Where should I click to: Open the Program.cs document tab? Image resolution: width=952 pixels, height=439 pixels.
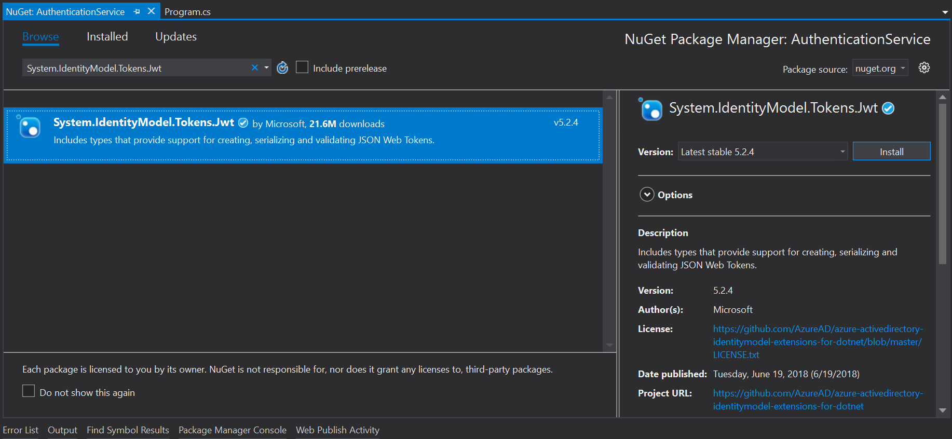187,11
